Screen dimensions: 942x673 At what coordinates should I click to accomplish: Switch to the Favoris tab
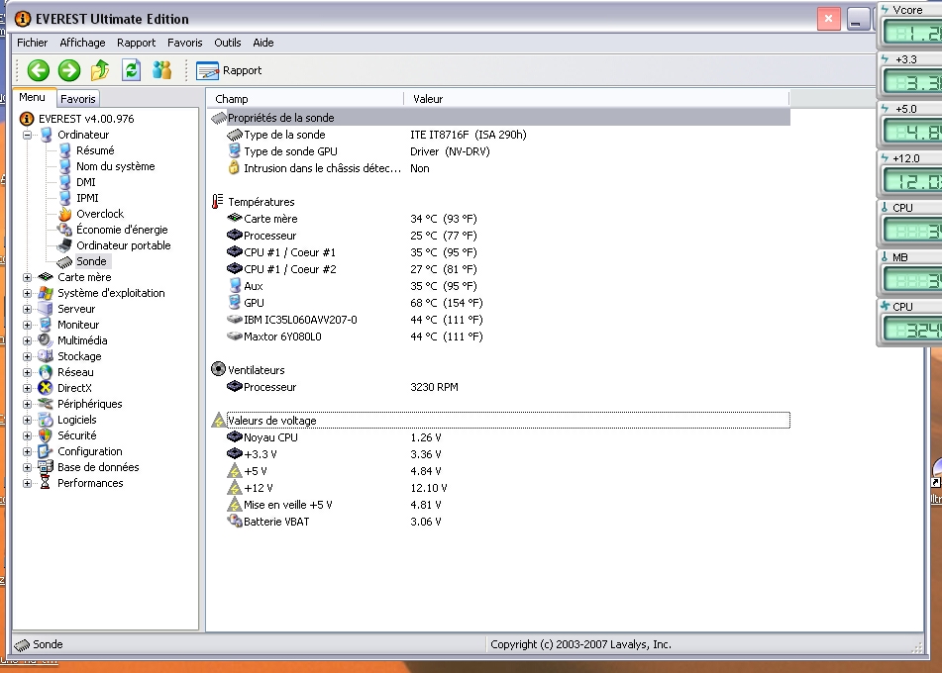78,99
